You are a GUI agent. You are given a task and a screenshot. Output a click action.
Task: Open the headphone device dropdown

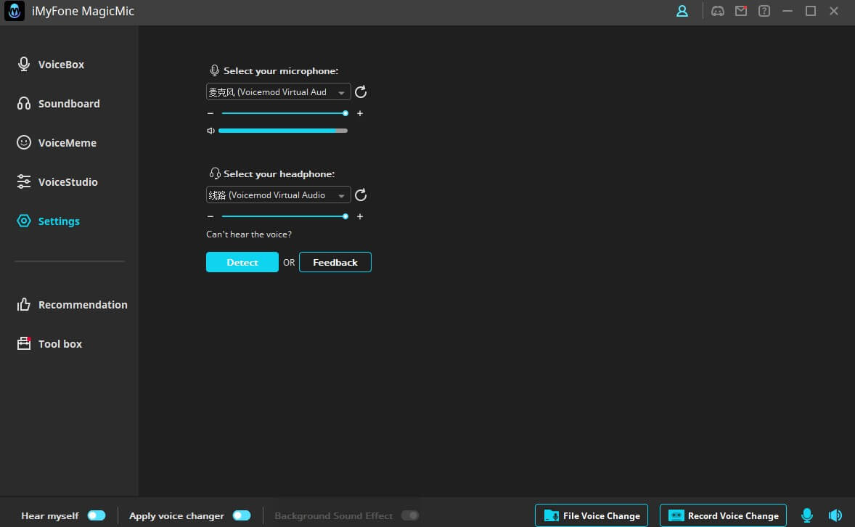(x=278, y=195)
